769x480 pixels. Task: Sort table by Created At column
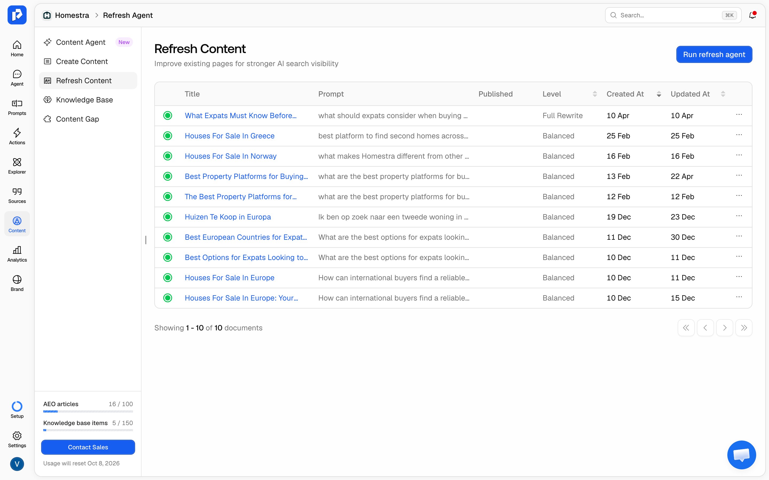click(x=659, y=94)
